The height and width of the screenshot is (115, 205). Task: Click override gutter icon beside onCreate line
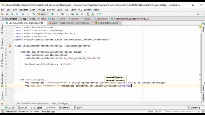click(x=10, y=52)
